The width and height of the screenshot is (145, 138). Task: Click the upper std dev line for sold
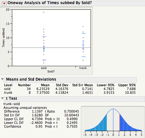[x=44, y=36]
